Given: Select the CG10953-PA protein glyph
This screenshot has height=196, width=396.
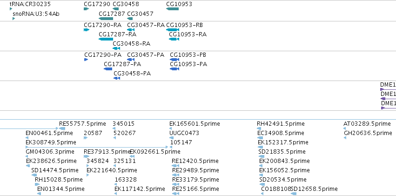Looking at the screenshot, I should [175, 69].
